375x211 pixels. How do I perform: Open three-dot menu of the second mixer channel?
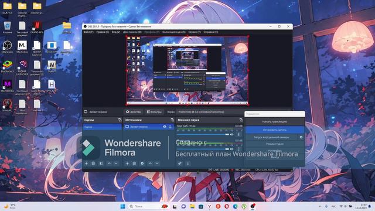pos(238,149)
